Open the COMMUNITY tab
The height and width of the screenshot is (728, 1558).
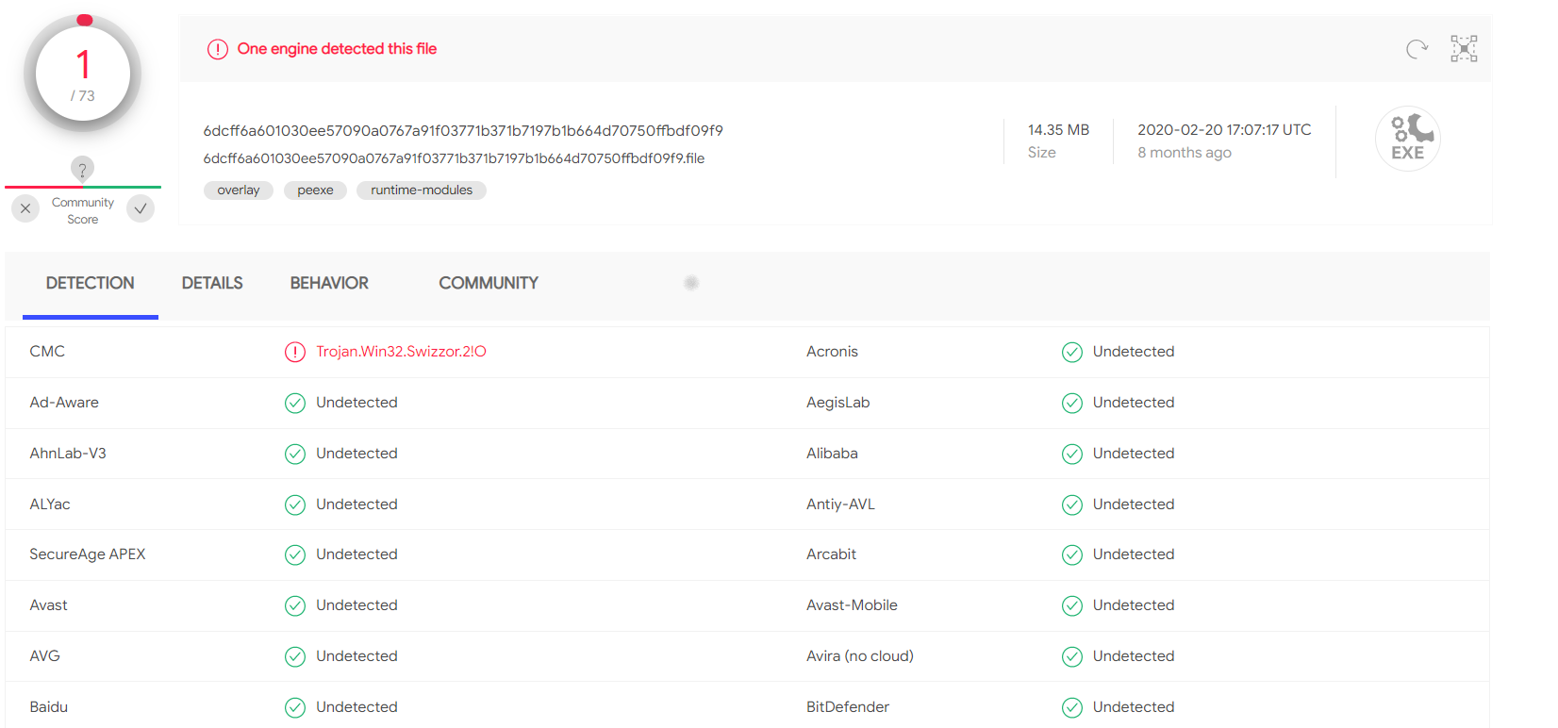coord(489,283)
